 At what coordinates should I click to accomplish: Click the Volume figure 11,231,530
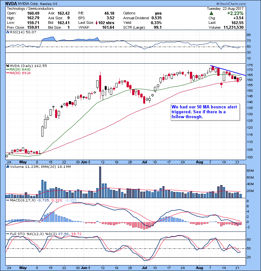[x=234, y=27]
